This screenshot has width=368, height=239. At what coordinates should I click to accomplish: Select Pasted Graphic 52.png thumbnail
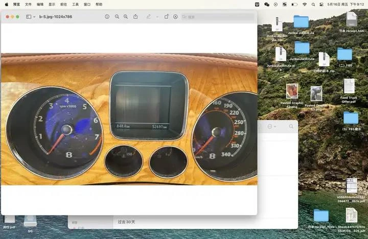pyautogui.click(x=292, y=91)
